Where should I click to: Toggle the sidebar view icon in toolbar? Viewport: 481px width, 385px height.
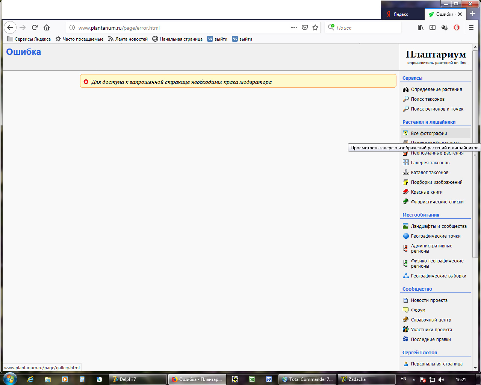433,27
